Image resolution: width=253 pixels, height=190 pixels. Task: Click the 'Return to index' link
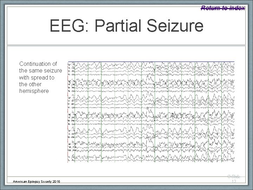223,8
